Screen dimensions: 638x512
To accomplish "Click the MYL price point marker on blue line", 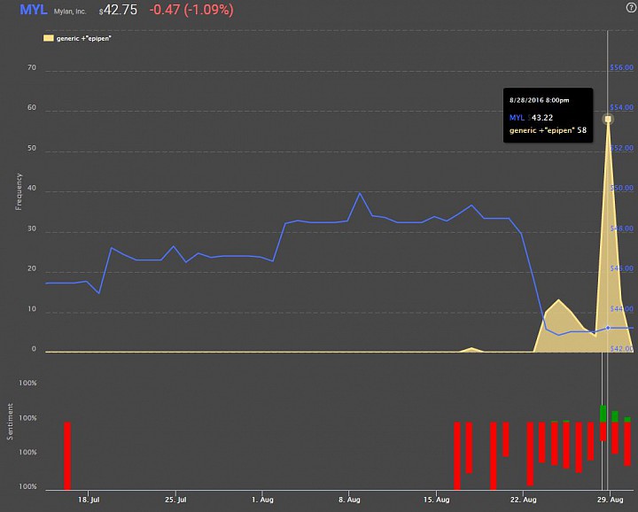I will click(608, 328).
